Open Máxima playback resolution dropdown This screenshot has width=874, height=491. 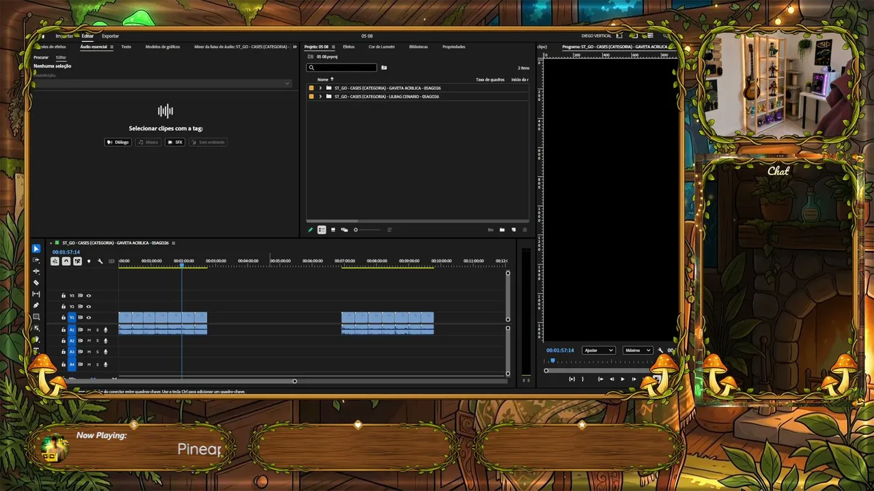[x=638, y=350]
